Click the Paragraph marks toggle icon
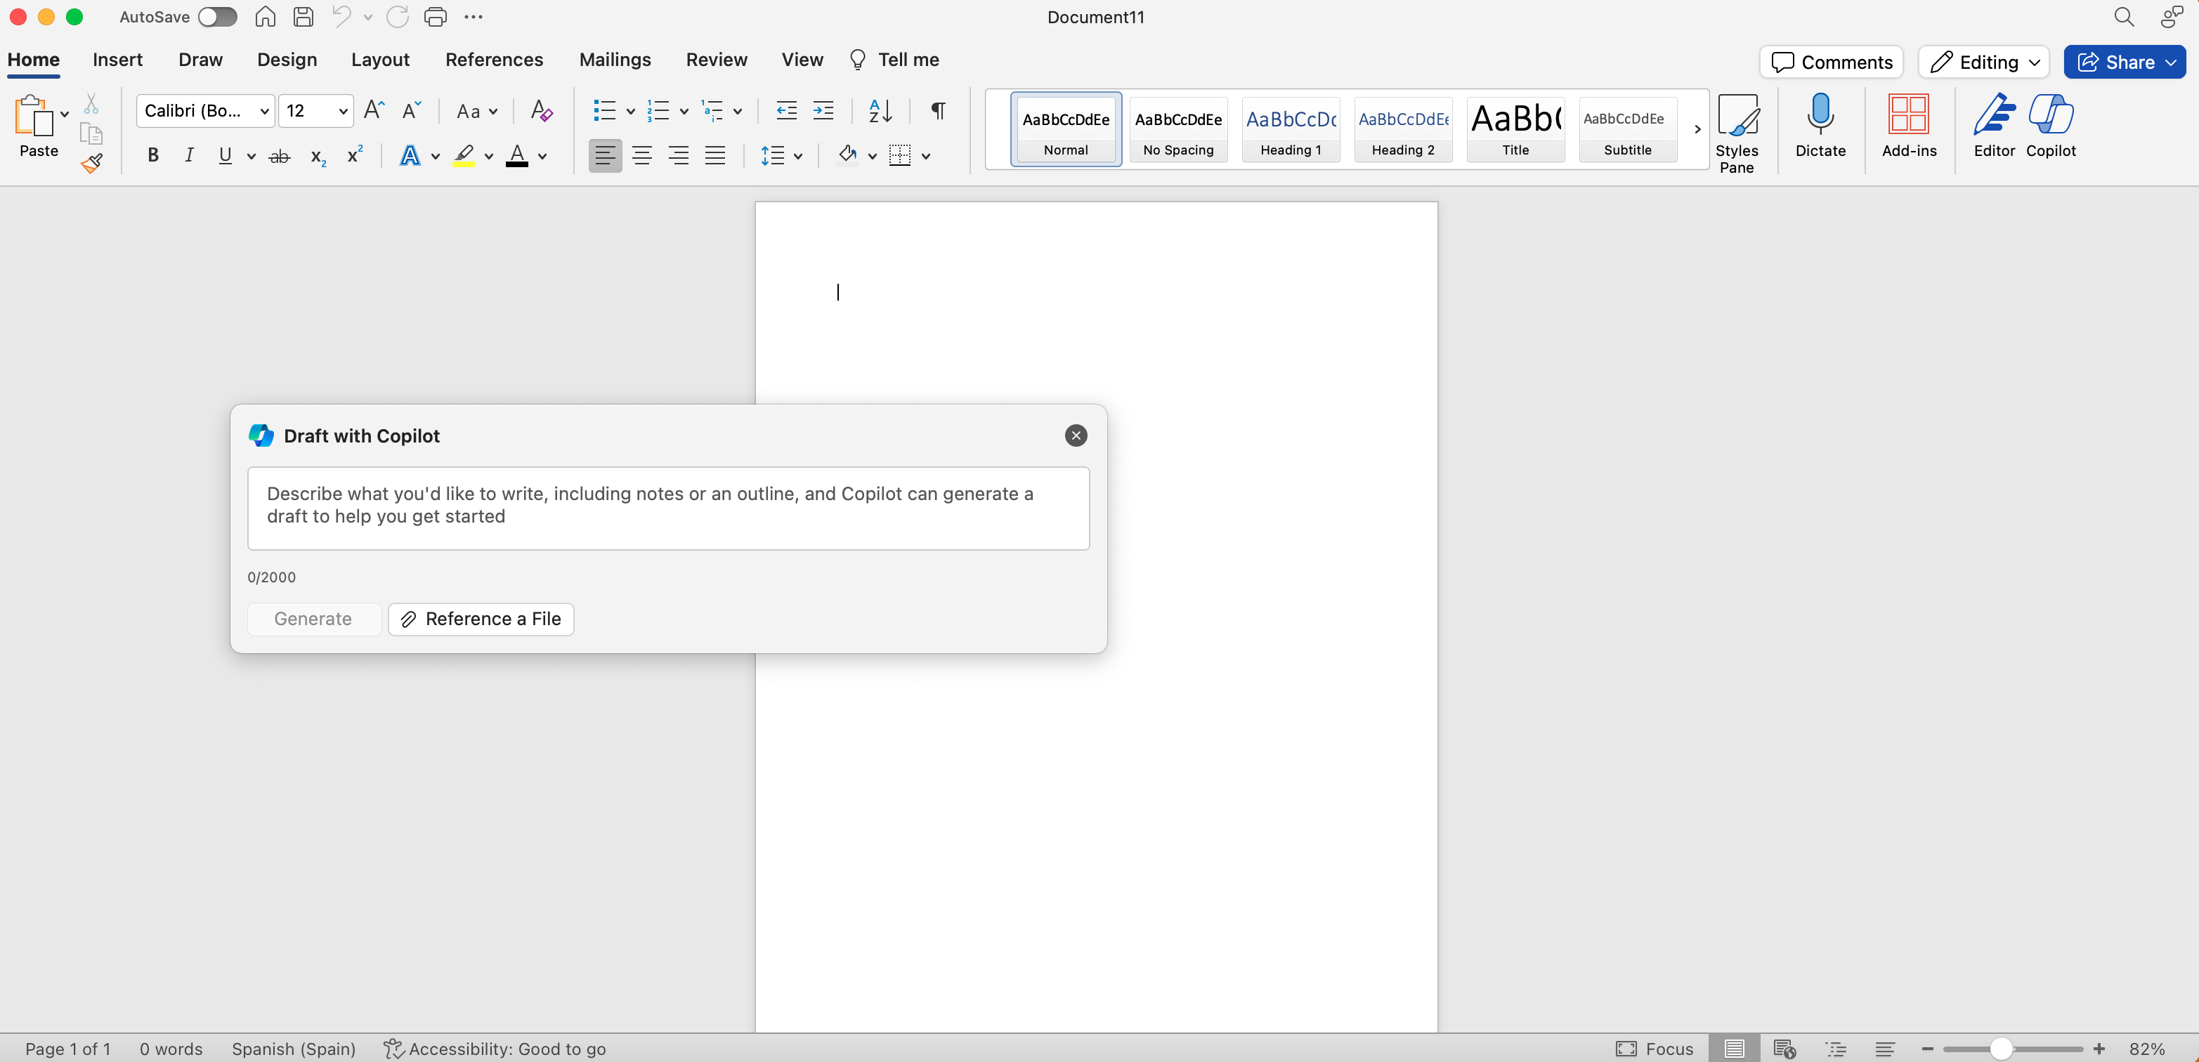The width and height of the screenshot is (2199, 1062). (937, 111)
